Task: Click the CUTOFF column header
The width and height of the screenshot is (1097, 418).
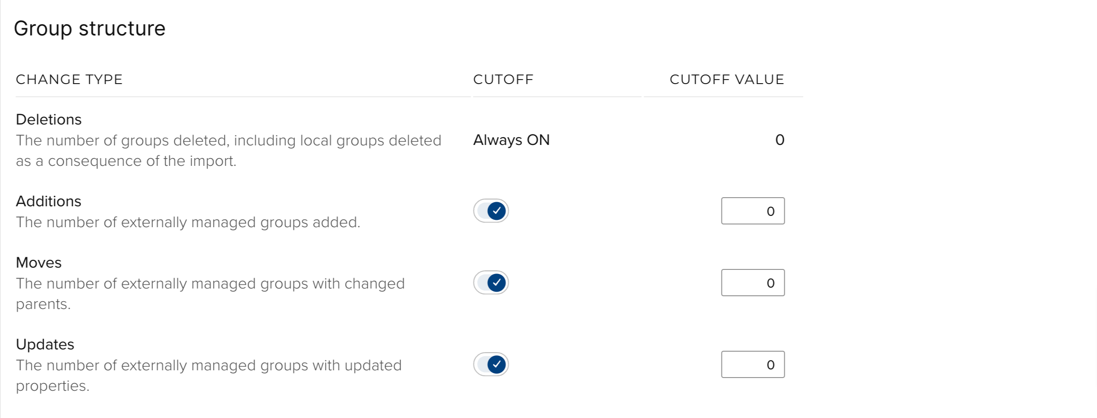Action: (503, 80)
